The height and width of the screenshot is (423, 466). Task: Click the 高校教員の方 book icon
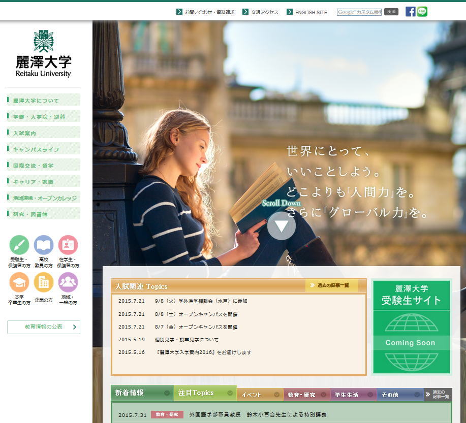pos(44,245)
